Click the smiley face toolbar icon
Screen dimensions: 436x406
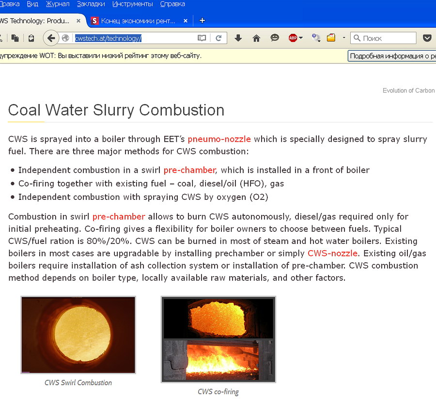click(275, 38)
